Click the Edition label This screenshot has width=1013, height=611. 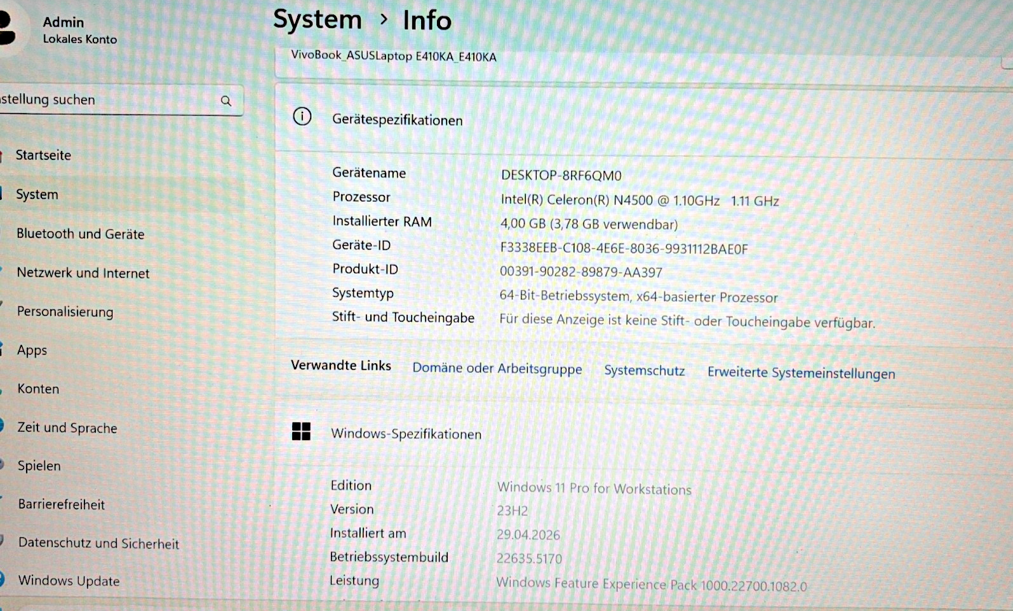pyautogui.click(x=351, y=485)
